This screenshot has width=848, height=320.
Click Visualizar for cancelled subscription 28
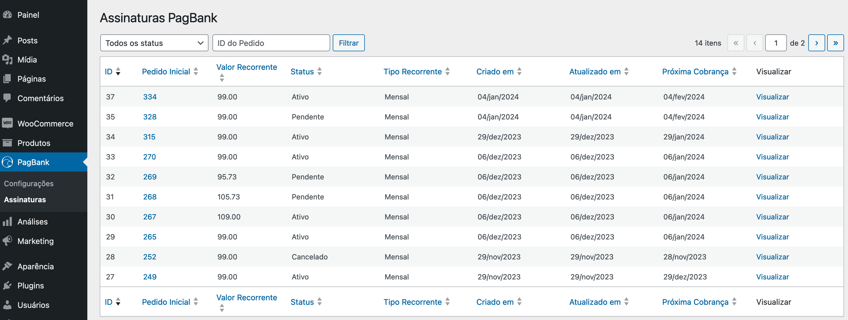772,257
